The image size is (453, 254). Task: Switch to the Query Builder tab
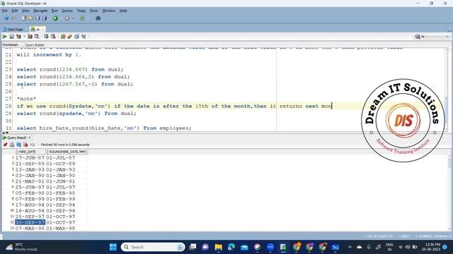[35, 45]
